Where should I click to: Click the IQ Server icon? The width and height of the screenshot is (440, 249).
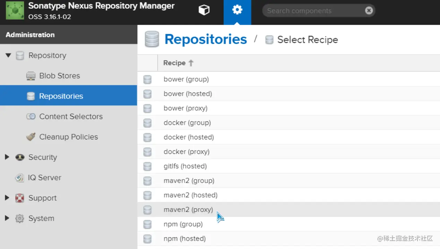click(20, 178)
